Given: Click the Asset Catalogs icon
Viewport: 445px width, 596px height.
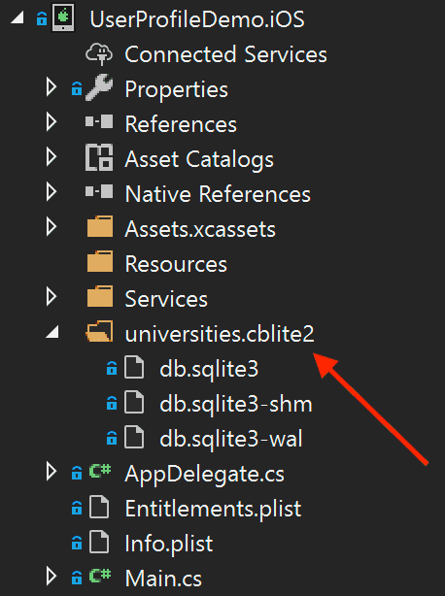Looking at the screenshot, I should [99, 158].
